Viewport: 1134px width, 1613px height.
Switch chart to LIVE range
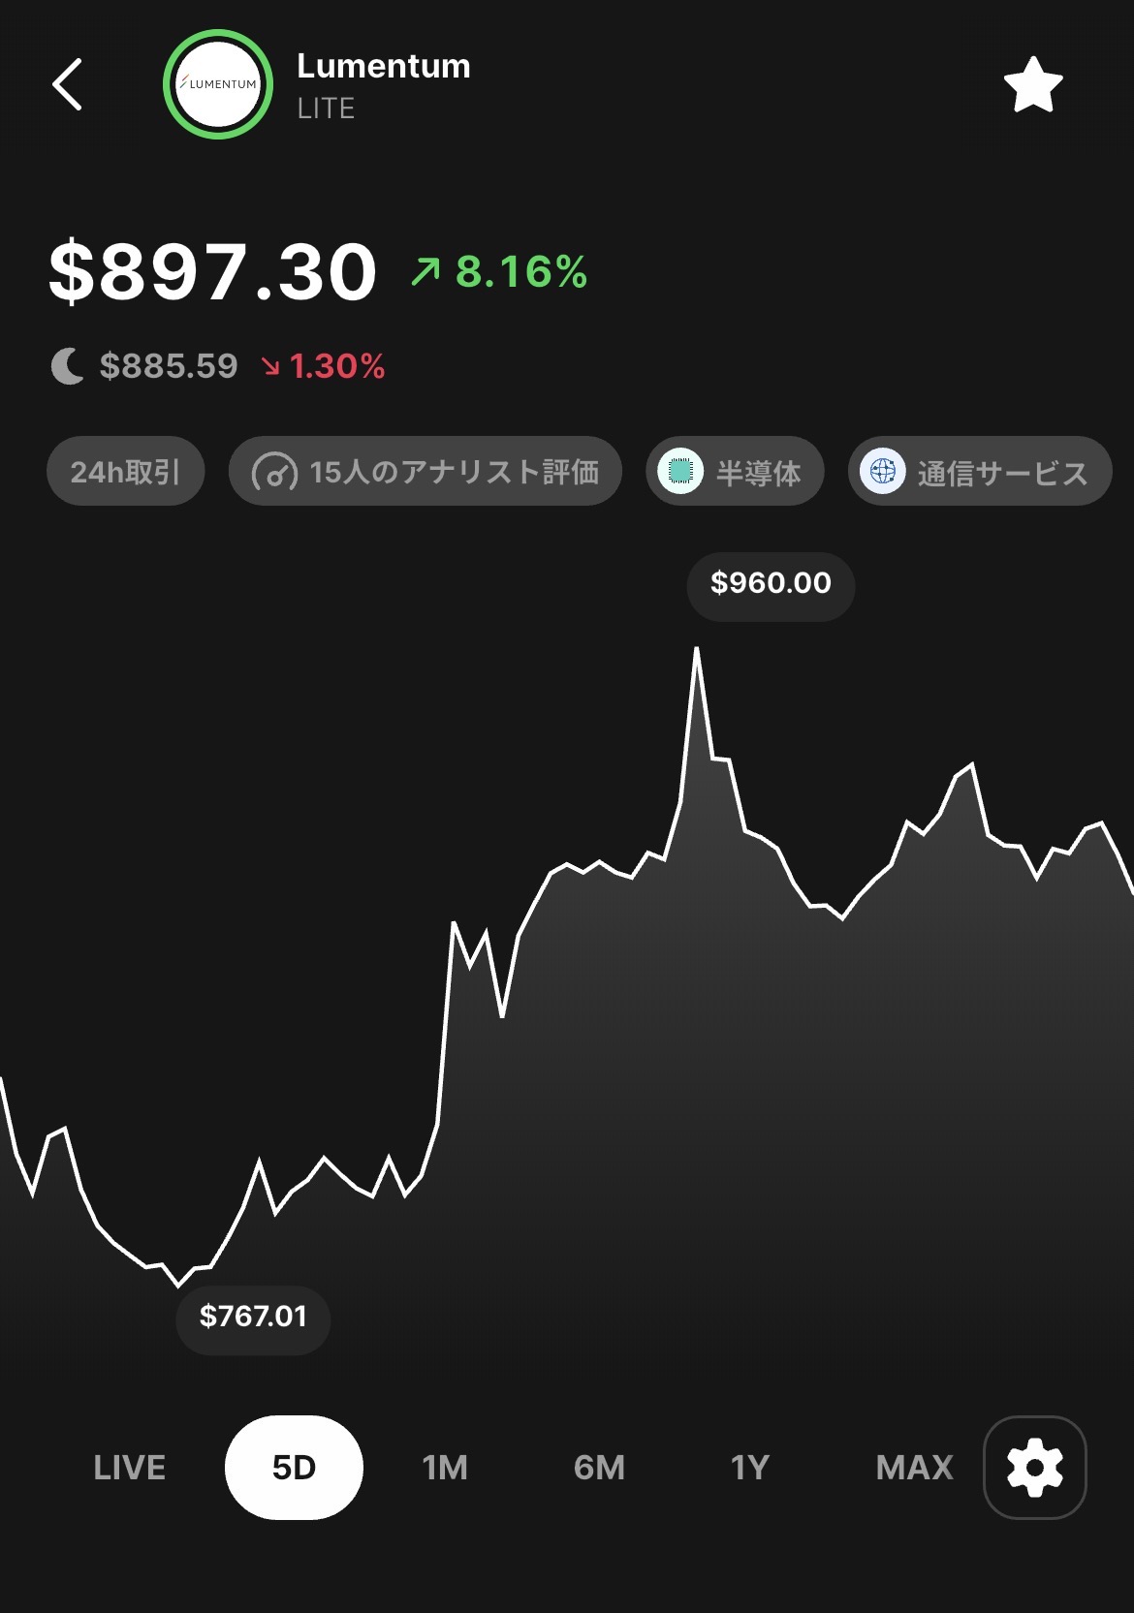pyautogui.click(x=129, y=1468)
